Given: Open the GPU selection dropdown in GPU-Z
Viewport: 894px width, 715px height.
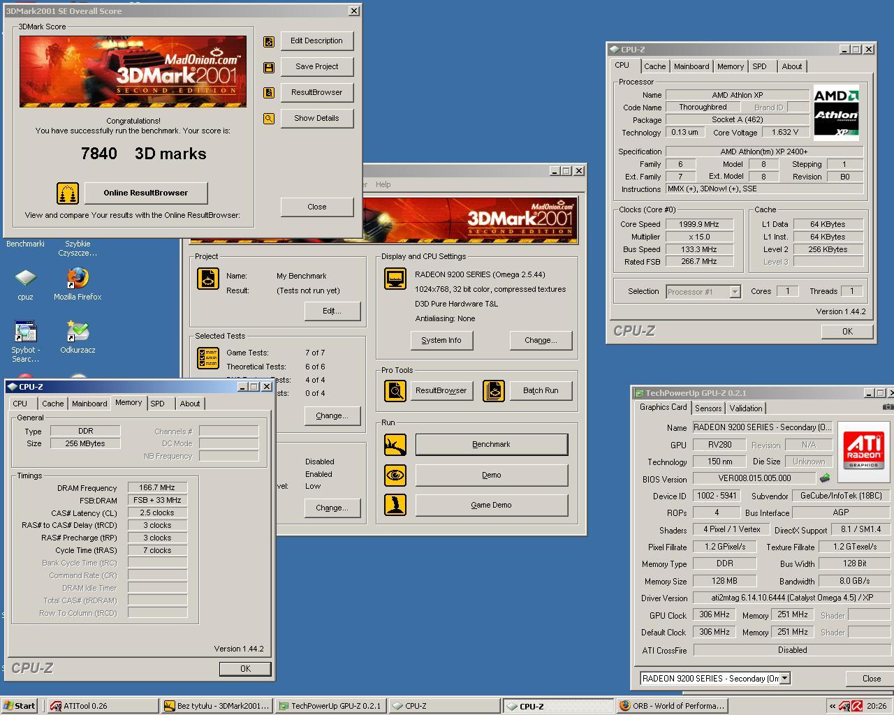Looking at the screenshot, I should tap(785, 678).
